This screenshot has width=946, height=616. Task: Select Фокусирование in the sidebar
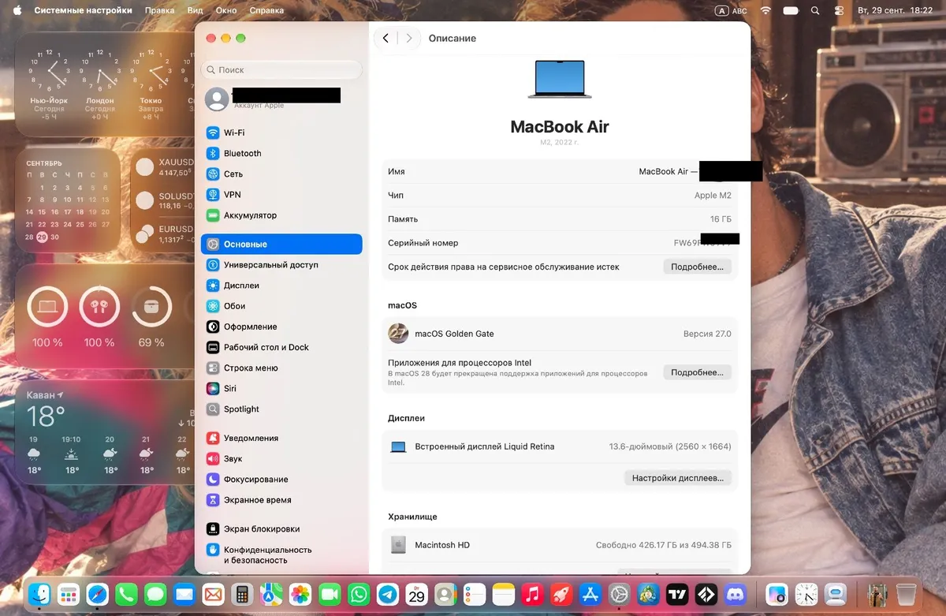click(x=281, y=479)
